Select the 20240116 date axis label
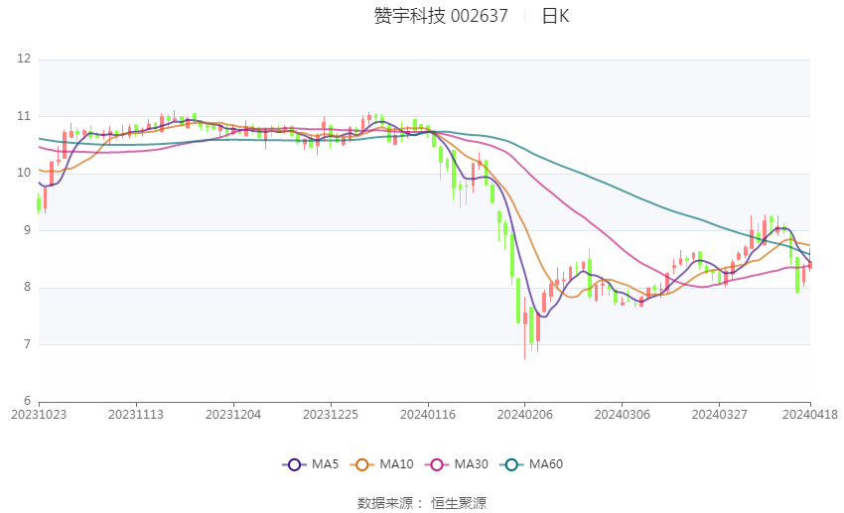The width and height of the screenshot is (844, 513). [427, 415]
